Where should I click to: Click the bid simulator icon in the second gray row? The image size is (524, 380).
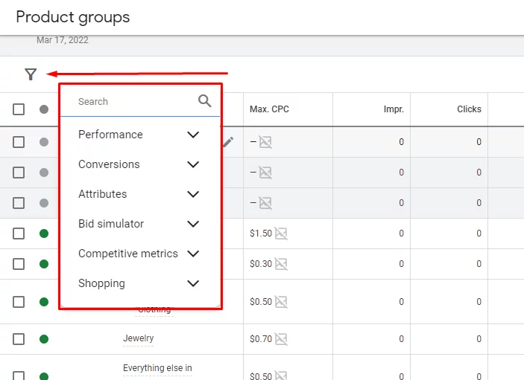[x=265, y=173]
